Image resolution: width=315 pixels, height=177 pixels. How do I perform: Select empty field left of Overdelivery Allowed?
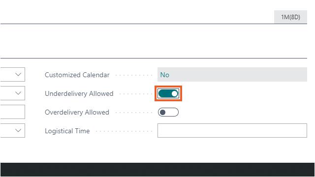[12, 112]
